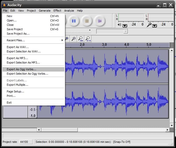This screenshot has height=148, width=176.
Task: Click the horizontal scrollbar thumb
Action: coord(59,130)
